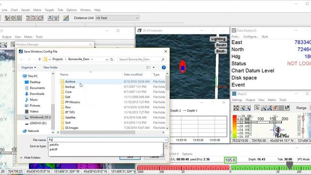
Task: Click the increment event icon in main toolbar
Action: (50, 18)
